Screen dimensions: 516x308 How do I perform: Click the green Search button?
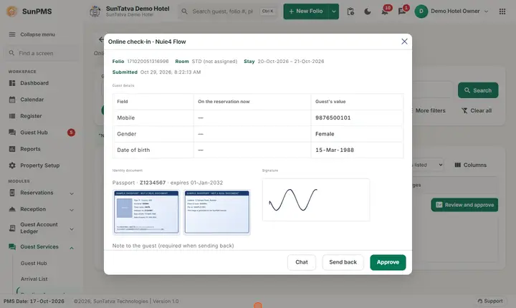click(478, 90)
